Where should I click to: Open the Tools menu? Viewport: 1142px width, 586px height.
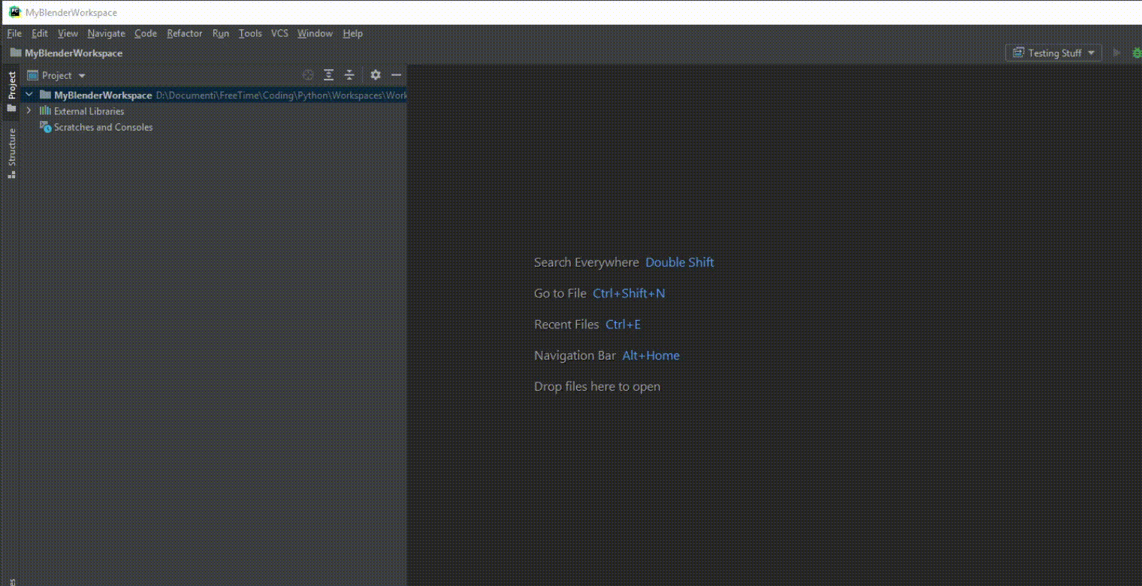250,33
